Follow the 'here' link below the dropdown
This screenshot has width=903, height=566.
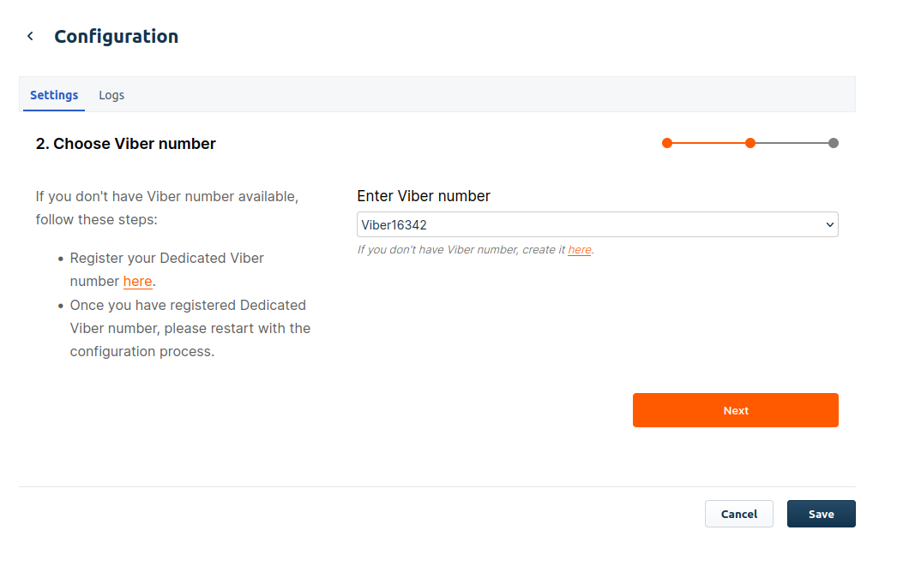pyautogui.click(x=580, y=250)
